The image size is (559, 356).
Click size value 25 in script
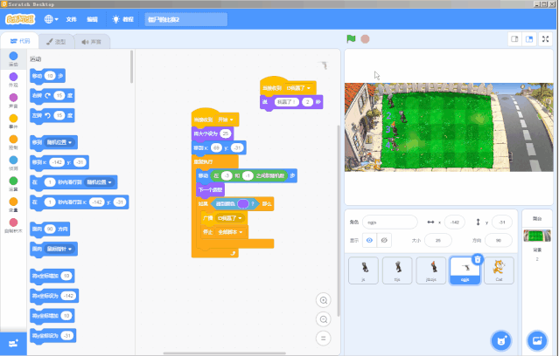[226, 133]
